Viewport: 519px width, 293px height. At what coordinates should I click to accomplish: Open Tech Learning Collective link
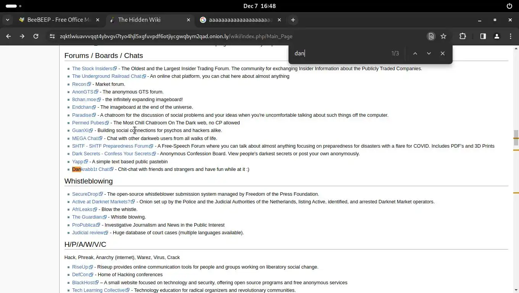tap(101, 290)
